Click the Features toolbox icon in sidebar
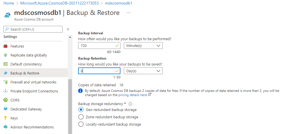Image resolution: width=288 pixels, height=134 pixels. point(6,46)
